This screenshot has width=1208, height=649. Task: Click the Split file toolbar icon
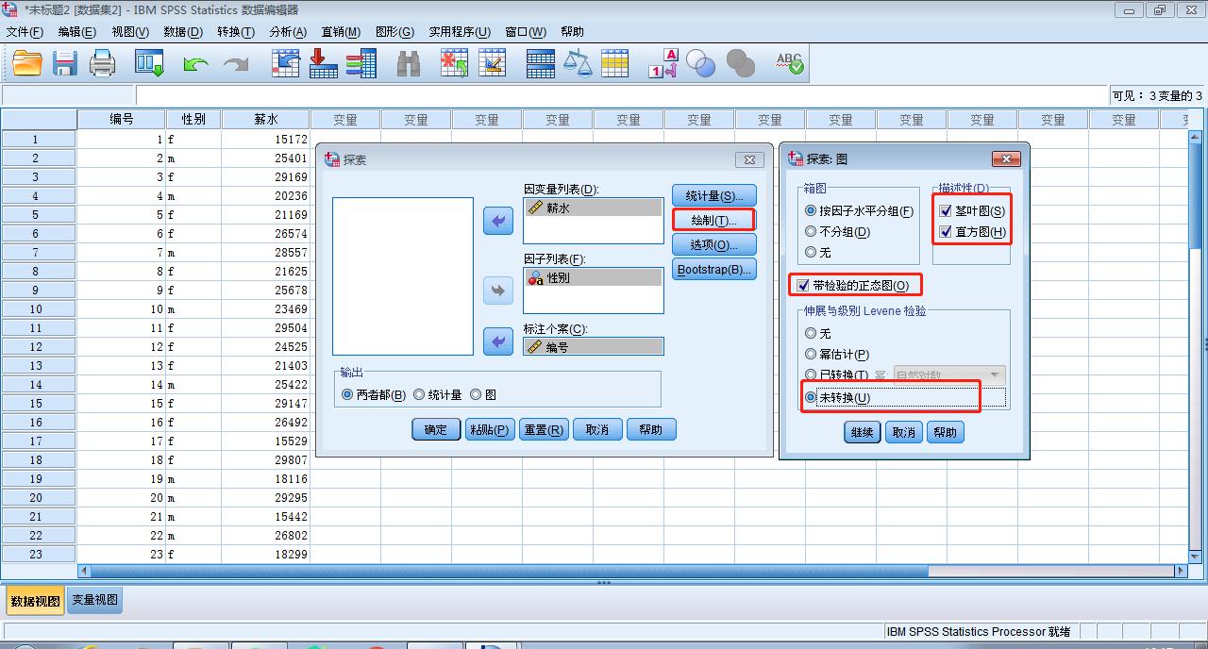coord(541,63)
